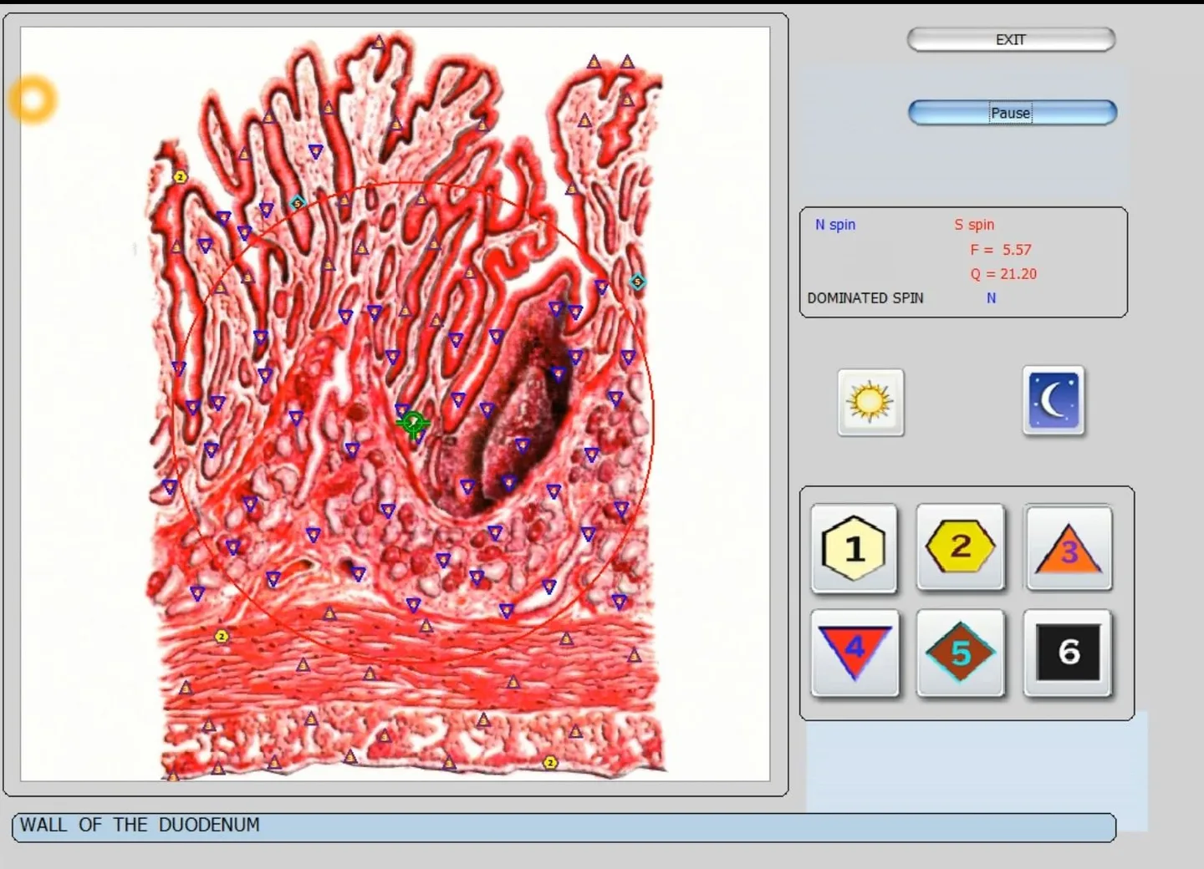Pause the scan with the Pause button
Screen dimensions: 1204x869
[1012, 113]
